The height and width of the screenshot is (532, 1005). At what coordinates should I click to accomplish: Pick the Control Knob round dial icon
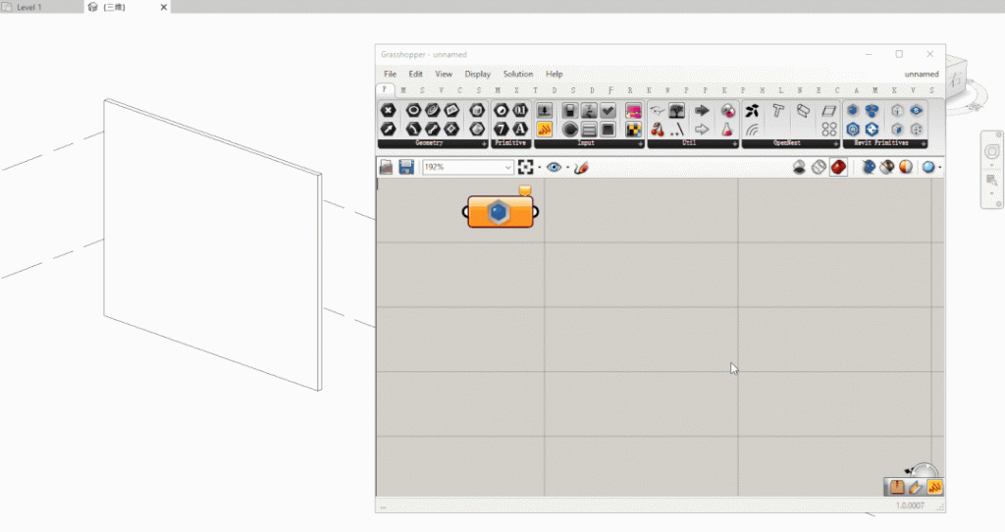(570, 129)
